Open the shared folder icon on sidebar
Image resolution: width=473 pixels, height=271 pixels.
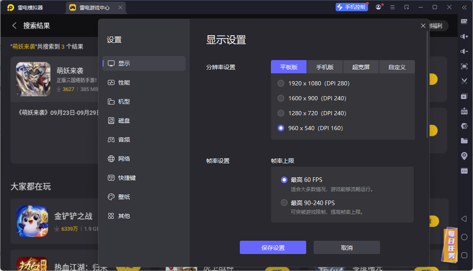(x=464, y=140)
